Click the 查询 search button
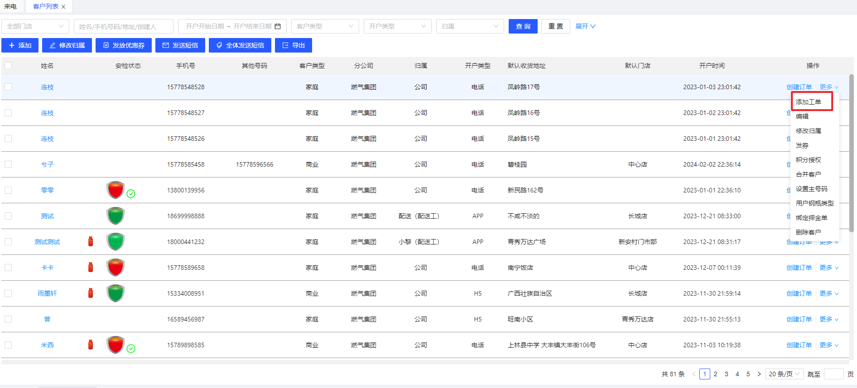 click(523, 26)
